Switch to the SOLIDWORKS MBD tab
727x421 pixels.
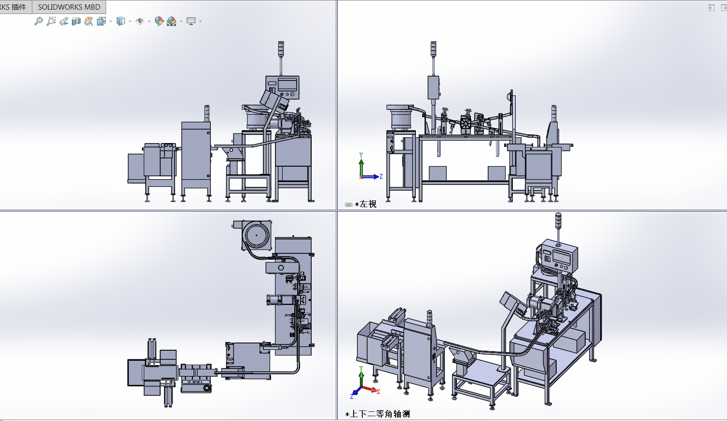69,7
